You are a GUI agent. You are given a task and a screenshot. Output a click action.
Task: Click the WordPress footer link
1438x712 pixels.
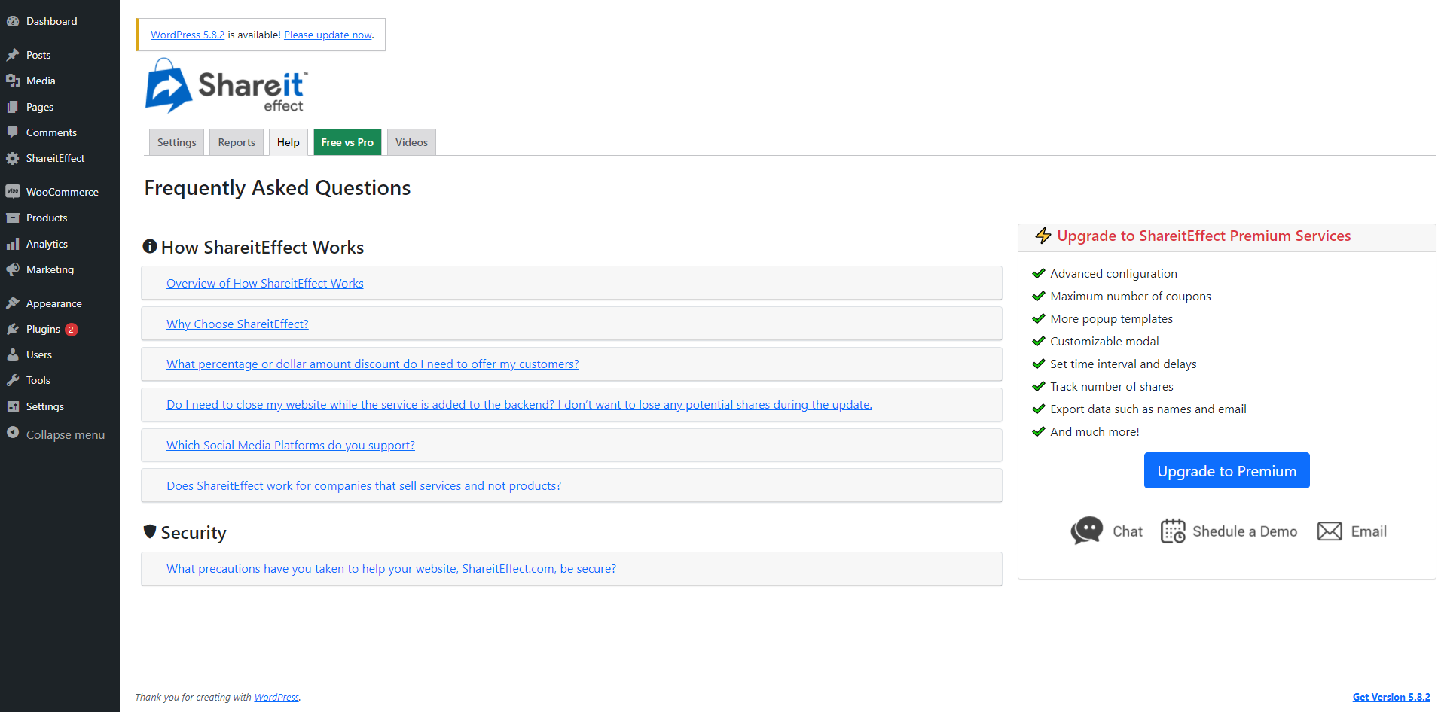[x=276, y=697]
